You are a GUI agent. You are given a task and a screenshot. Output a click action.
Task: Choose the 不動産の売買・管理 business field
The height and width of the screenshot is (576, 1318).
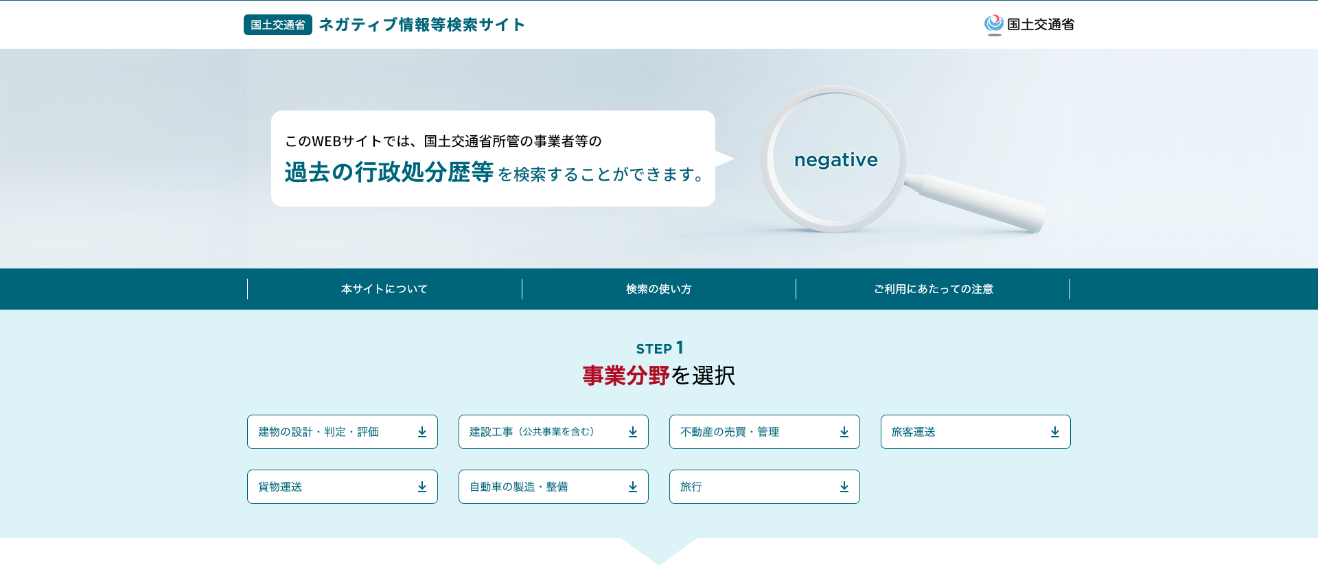pyautogui.click(x=730, y=432)
